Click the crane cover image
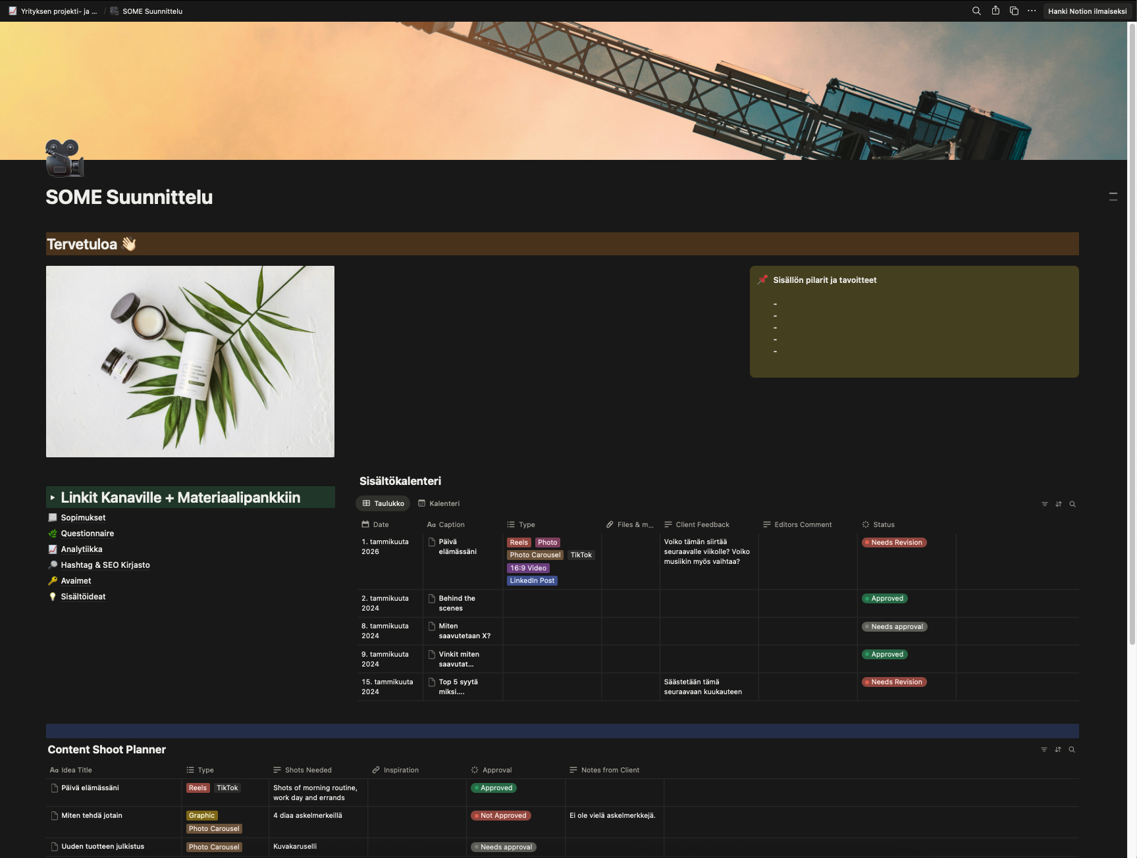Viewport: 1137px width, 858px height. [564, 91]
